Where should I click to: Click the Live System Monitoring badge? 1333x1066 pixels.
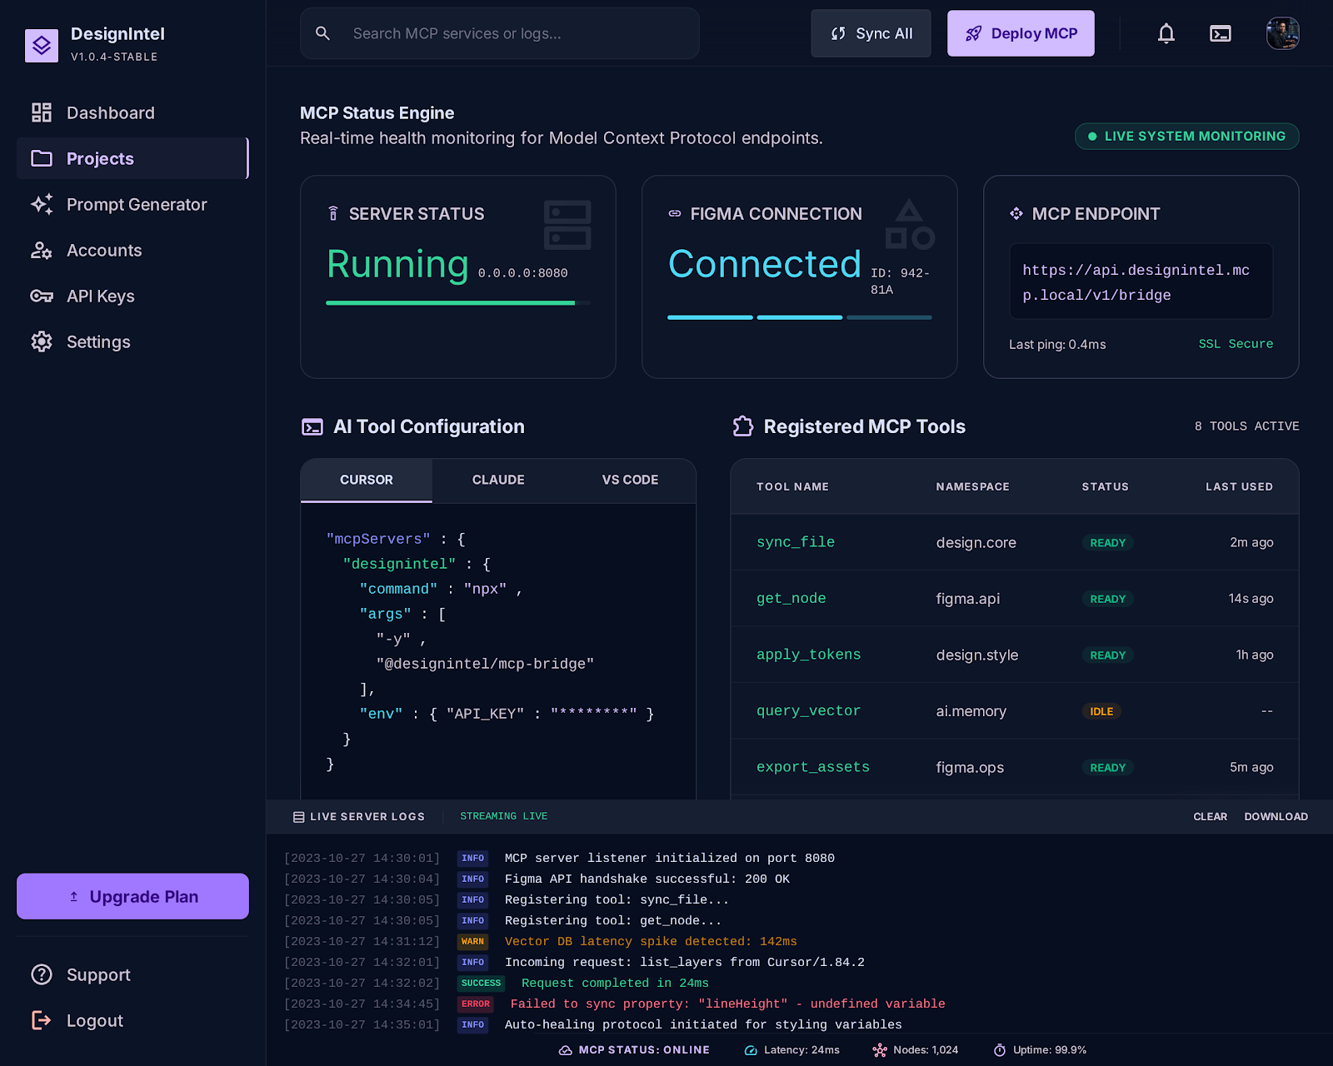click(1187, 136)
